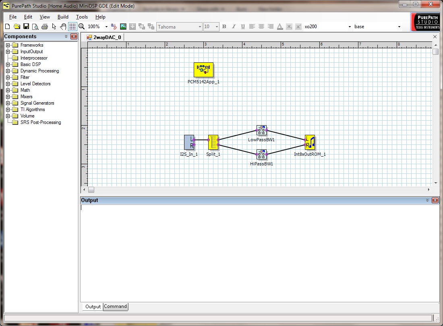Select the PCM5142App_1 framework block

(203, 70)
